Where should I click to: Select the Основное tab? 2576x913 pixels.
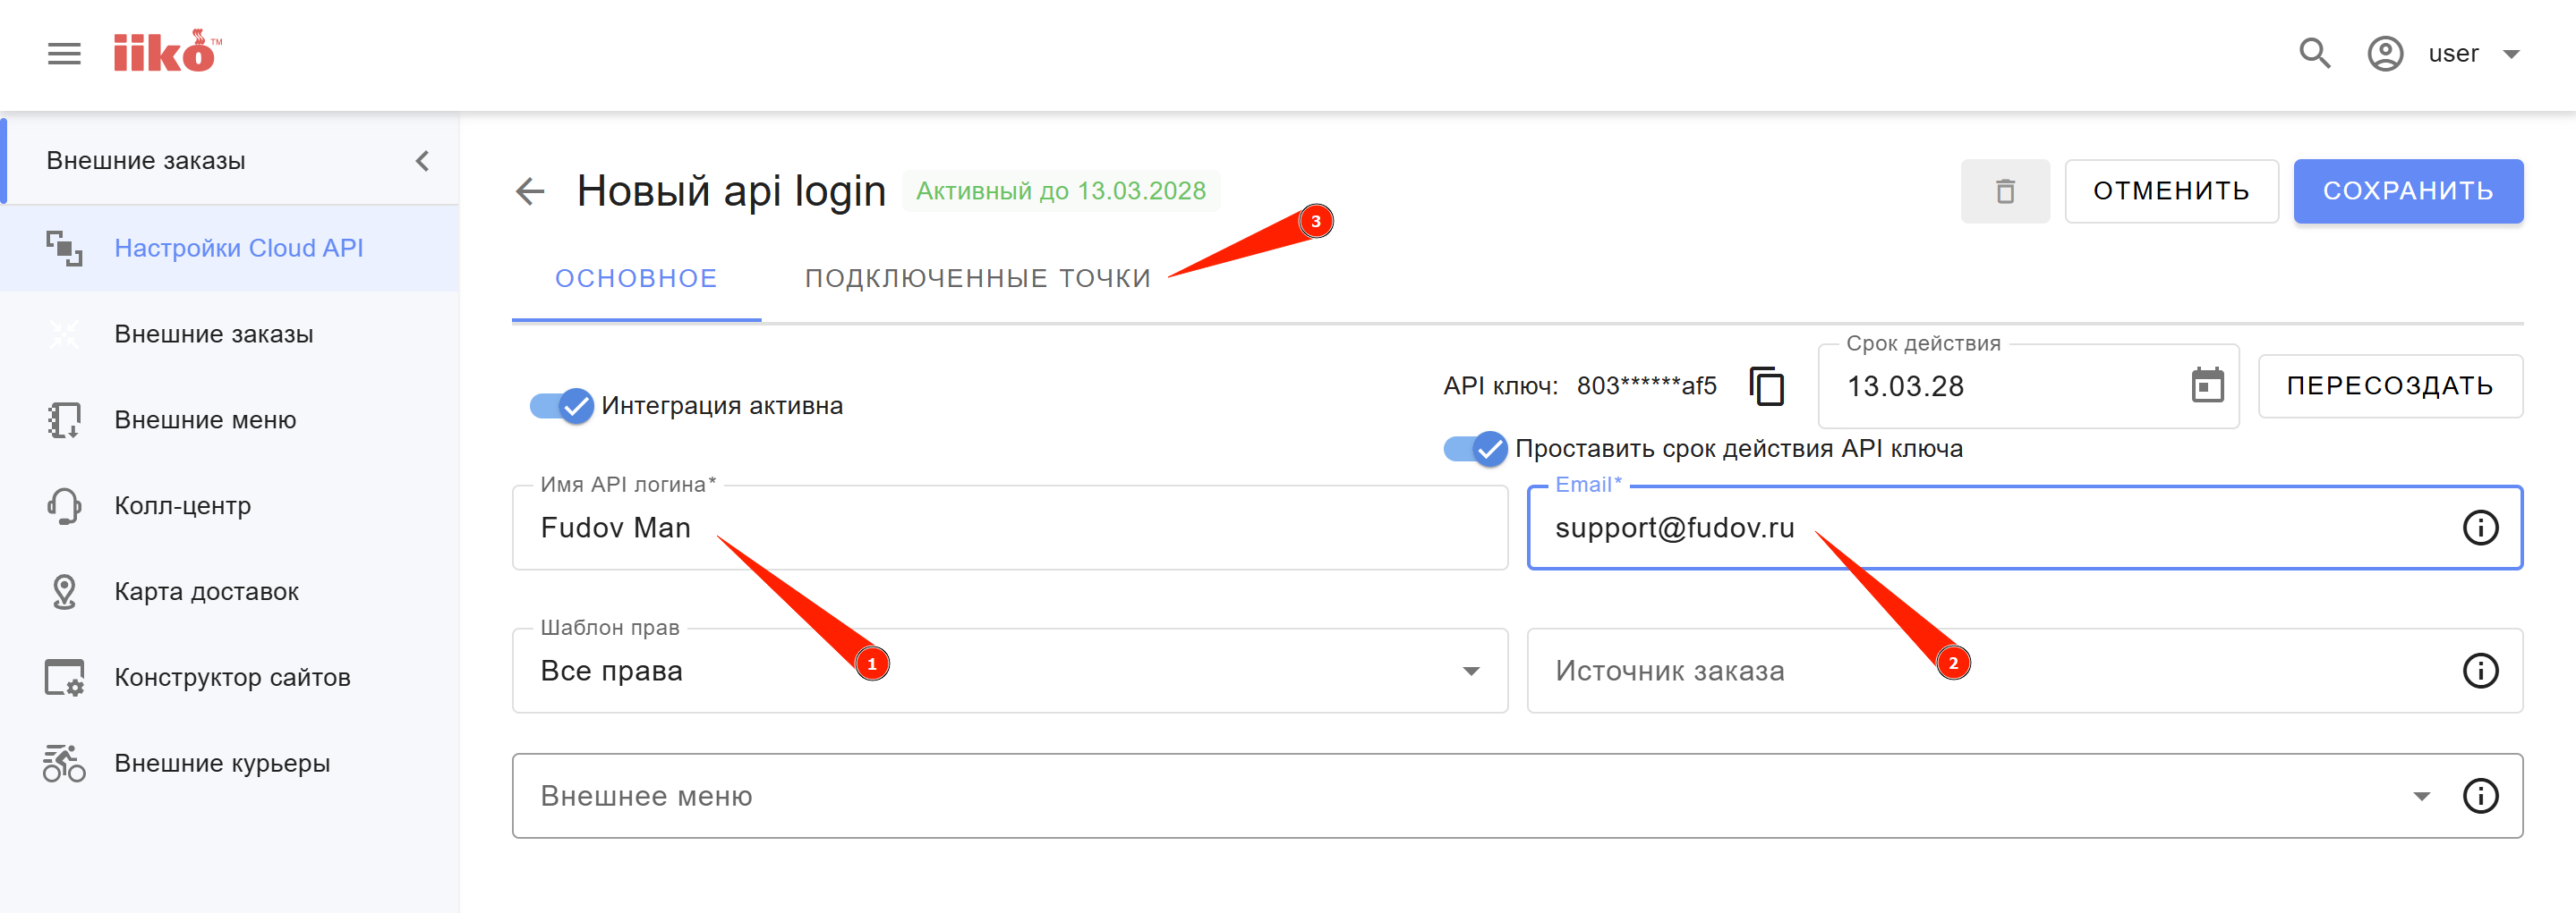coord(636,279)
